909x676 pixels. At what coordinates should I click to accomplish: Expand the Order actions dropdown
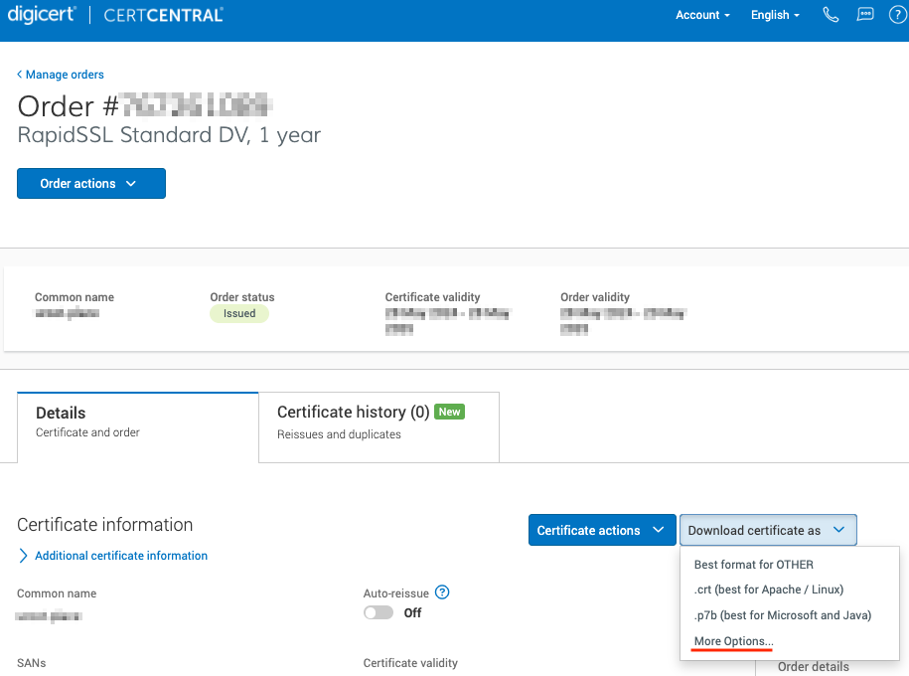(91, 183)
